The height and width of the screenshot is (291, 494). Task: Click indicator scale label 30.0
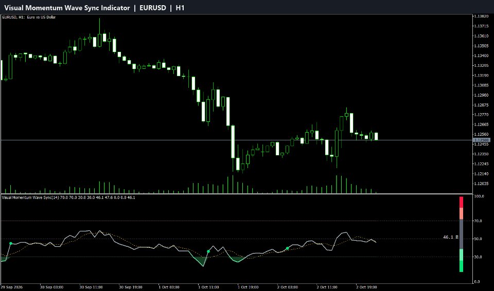point(478,257)
